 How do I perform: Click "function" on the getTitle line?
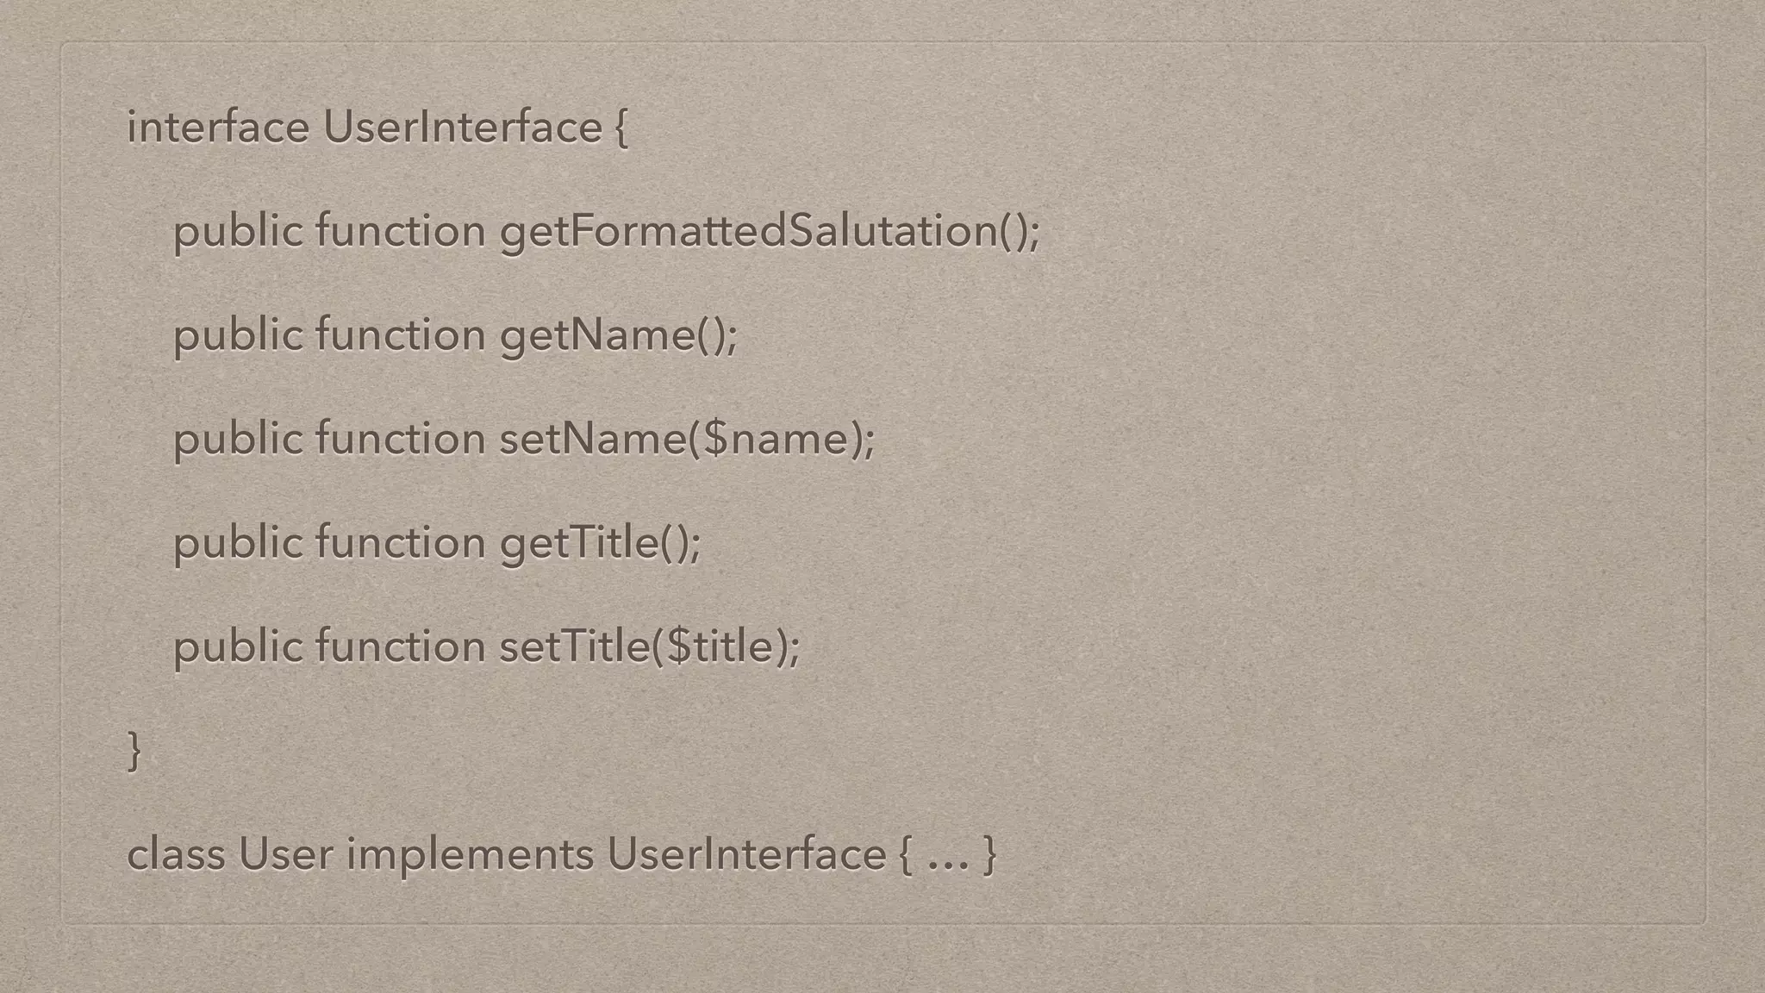pos(401,543)
